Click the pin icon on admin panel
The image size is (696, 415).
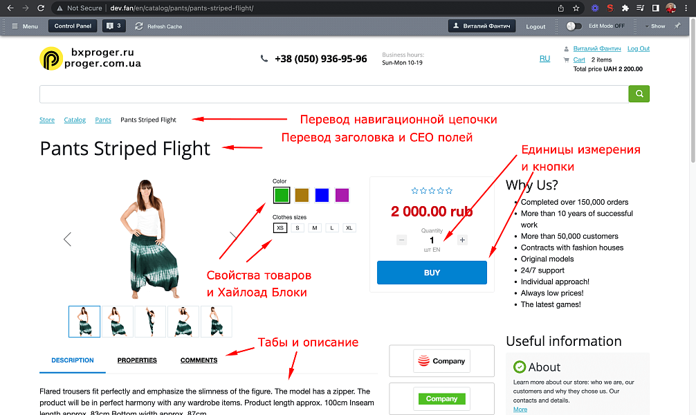(677, 26)
